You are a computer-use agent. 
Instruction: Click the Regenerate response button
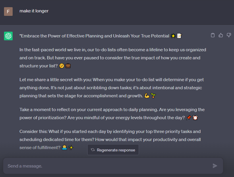tap(113, 150)
